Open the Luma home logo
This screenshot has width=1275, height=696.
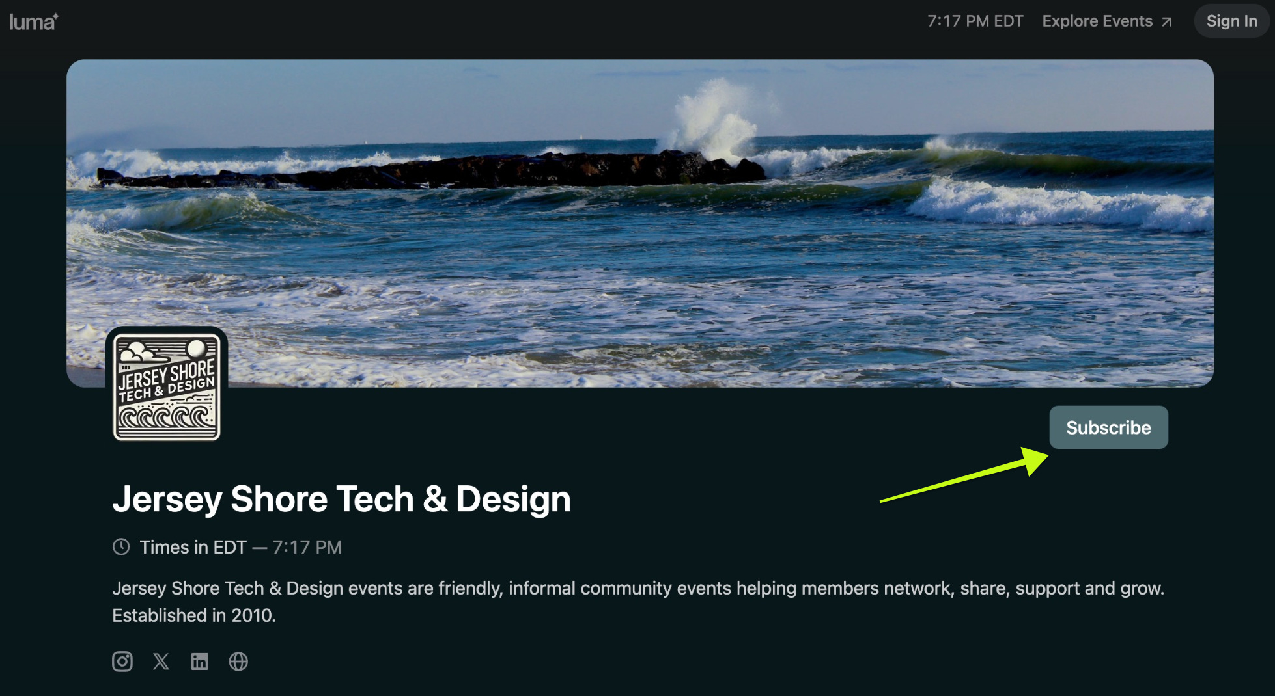point(34,21)
